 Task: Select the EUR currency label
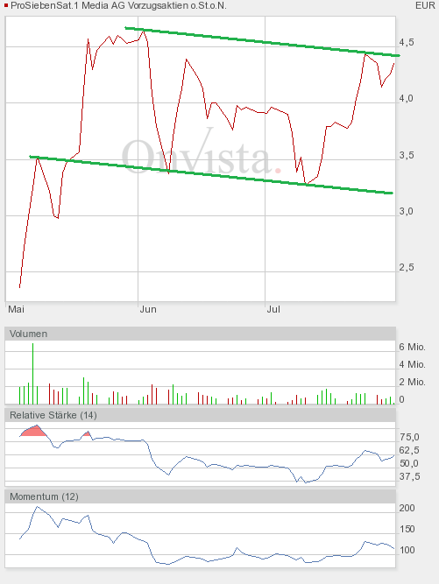pyautogui.click(x=425, y=5)
